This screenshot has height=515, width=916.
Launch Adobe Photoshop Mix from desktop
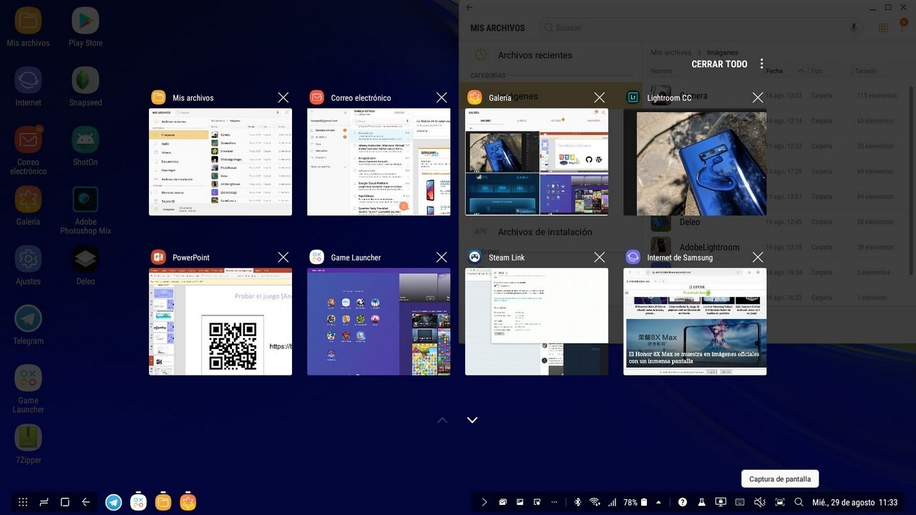click(x=85, y=210)
